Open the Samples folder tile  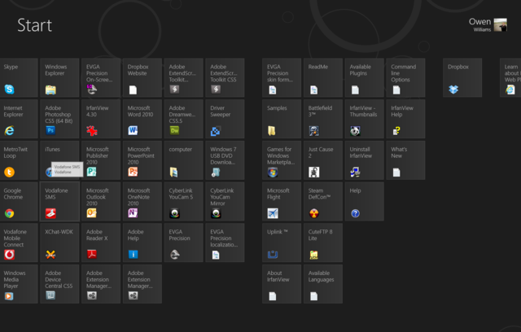point(282,119)
